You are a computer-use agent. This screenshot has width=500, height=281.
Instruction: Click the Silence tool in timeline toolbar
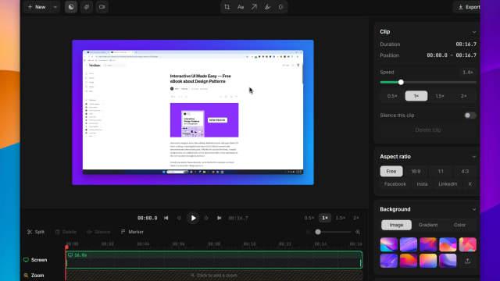click(98, 232)
